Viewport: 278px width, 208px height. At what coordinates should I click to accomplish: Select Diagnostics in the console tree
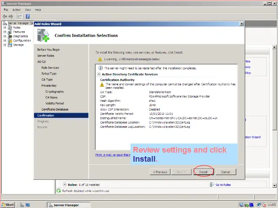[20, 36]
